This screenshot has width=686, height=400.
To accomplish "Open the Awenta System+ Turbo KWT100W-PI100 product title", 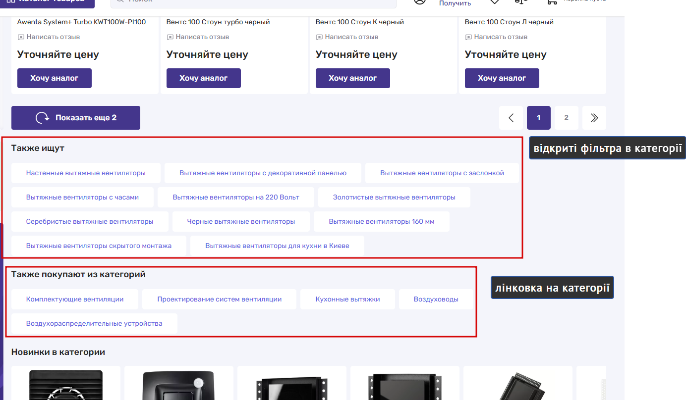I will tap(81, 22).
